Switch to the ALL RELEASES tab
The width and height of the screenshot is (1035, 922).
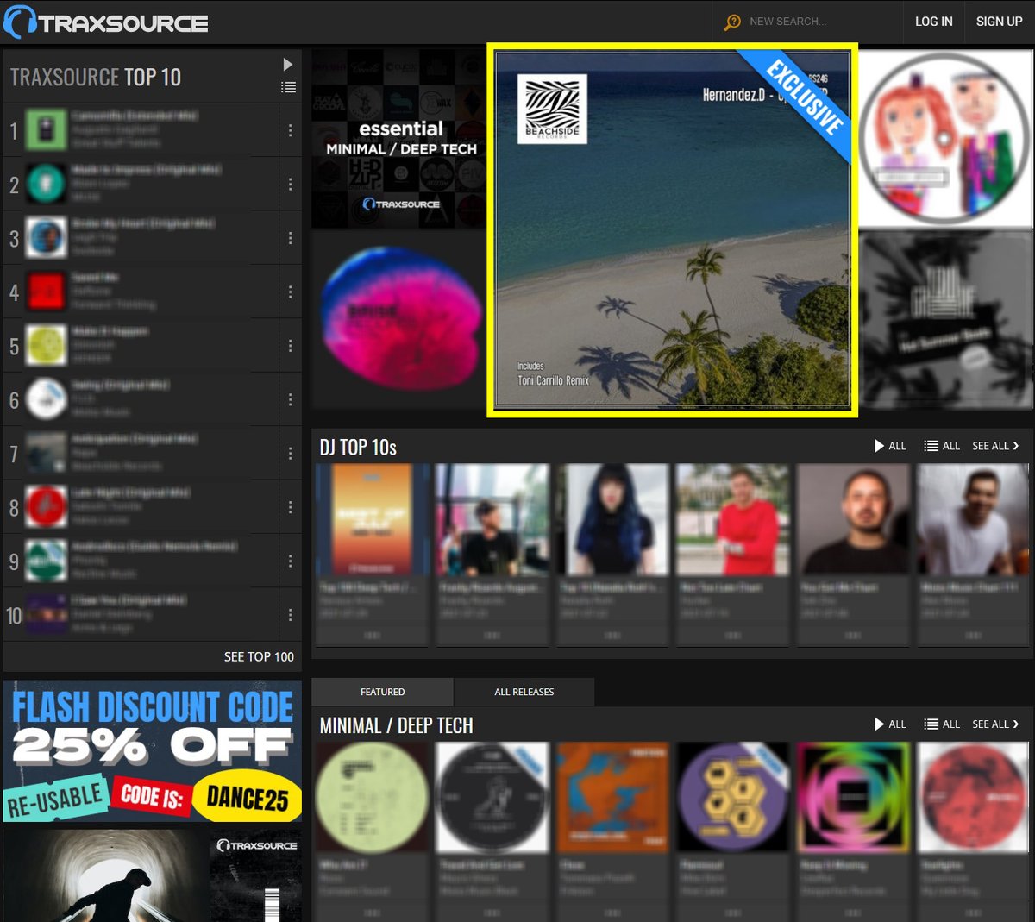pyautogui.click(x=524, y=692)
